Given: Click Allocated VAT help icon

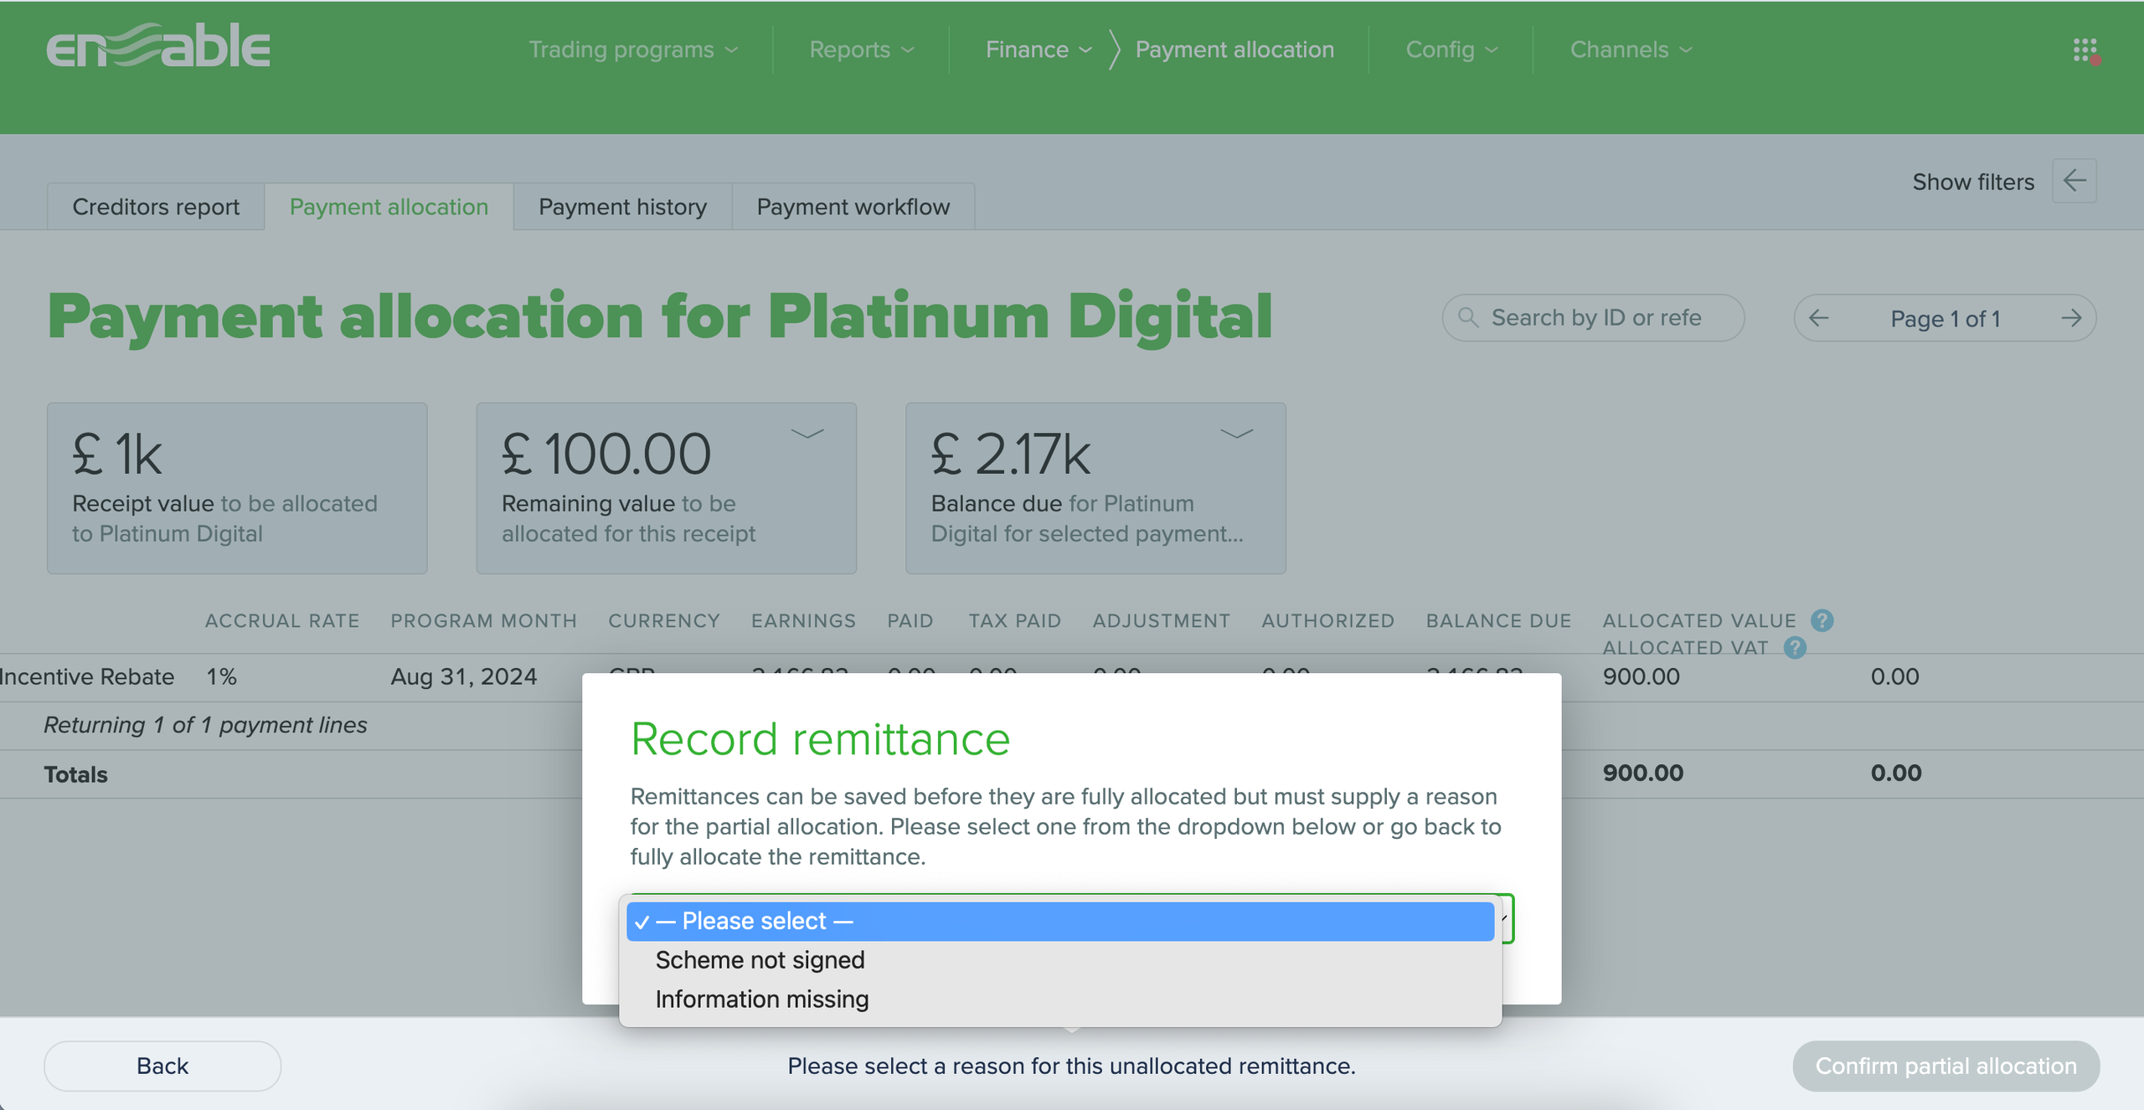Looking at the screenshot, I should click(1795, 647).
